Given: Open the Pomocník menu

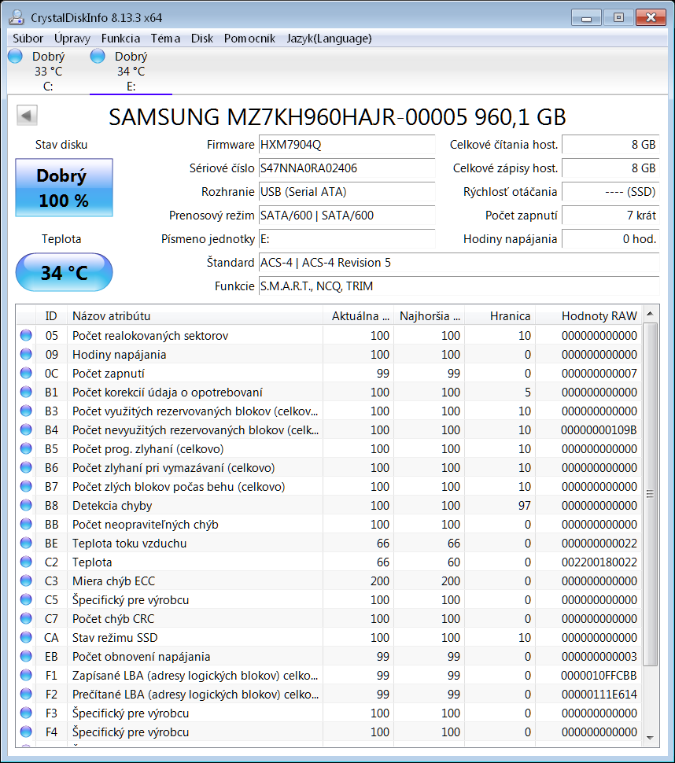Looking at the screenshot, I should [249, 39].
